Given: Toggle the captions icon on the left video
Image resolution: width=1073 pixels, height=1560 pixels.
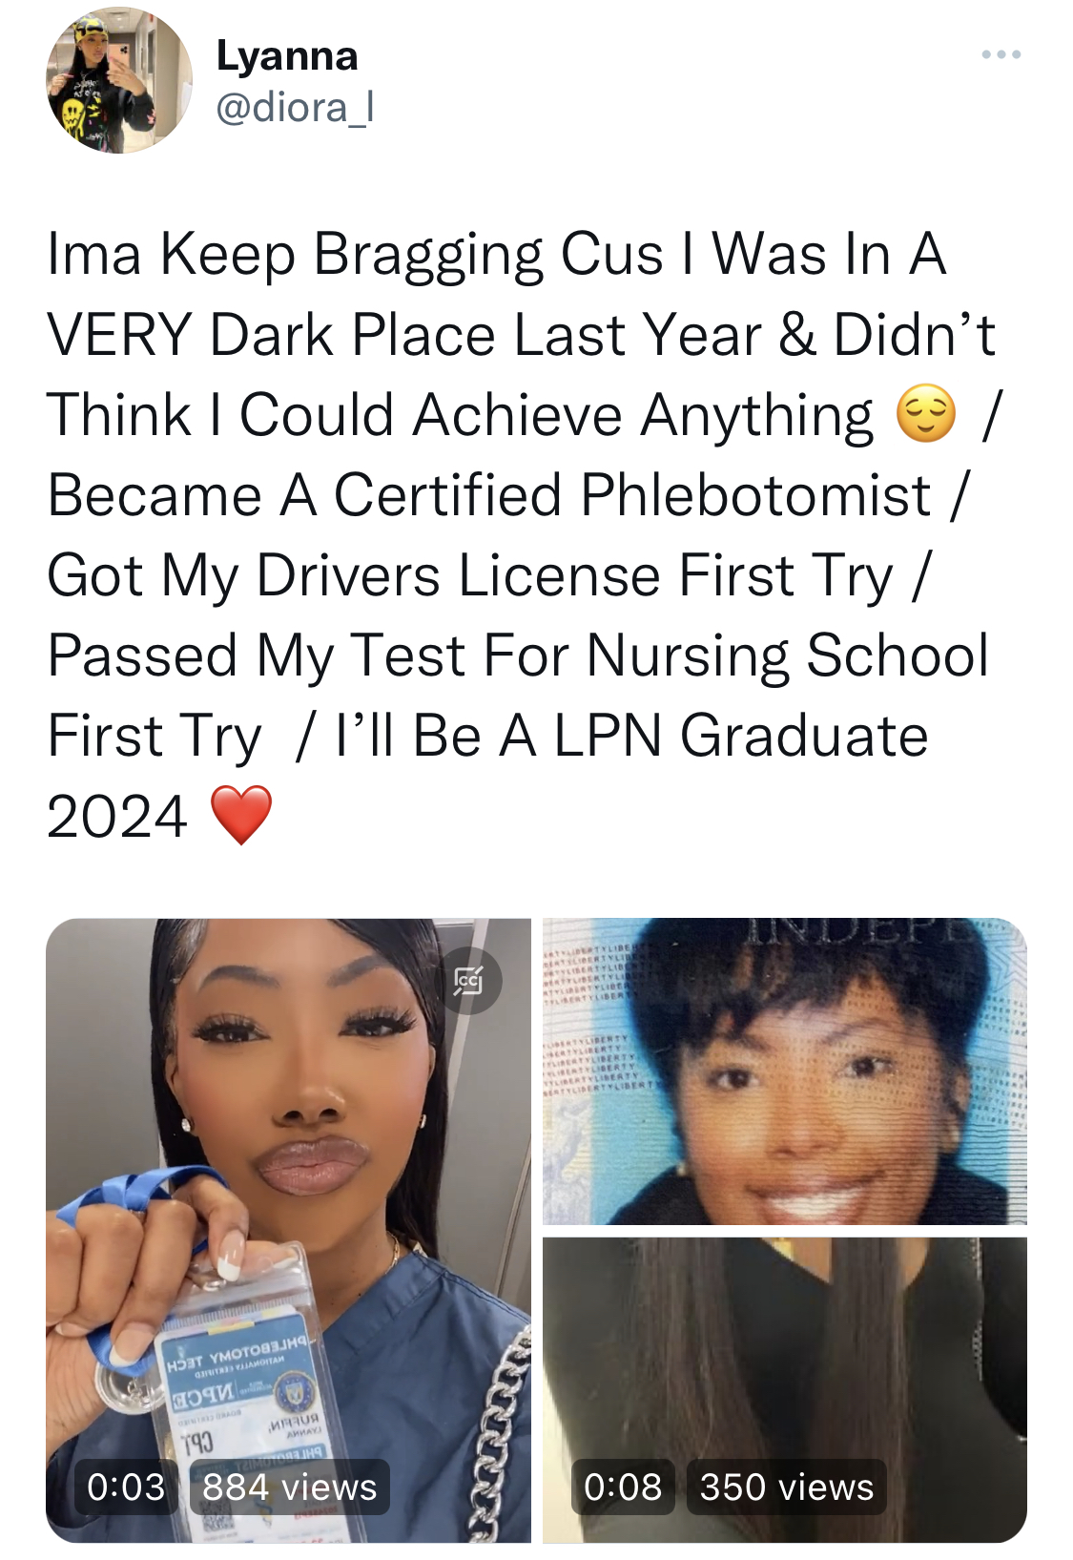Looking at the screenshot, I should tap(468, 981).
